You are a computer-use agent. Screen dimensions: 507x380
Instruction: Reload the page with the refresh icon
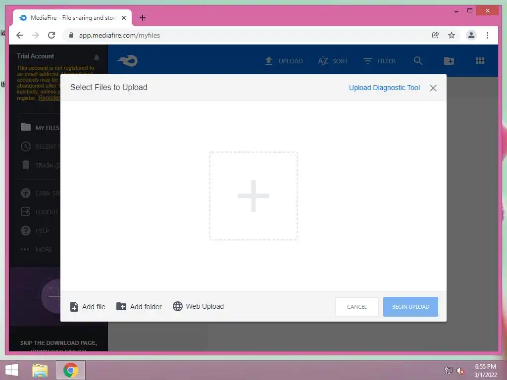click(x=51, y=35)
